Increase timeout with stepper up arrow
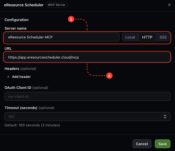Screen dimensions: 175x151 (165, 116)
